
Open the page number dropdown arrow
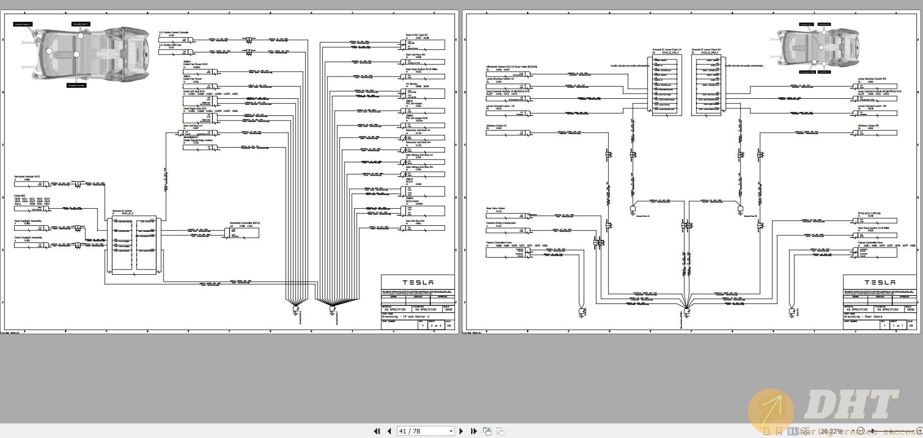point(451,431)
